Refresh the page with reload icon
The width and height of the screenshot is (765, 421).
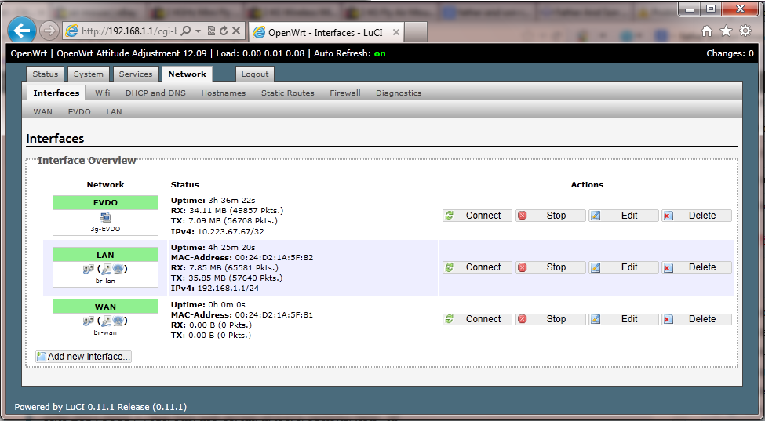coord(224,31)
